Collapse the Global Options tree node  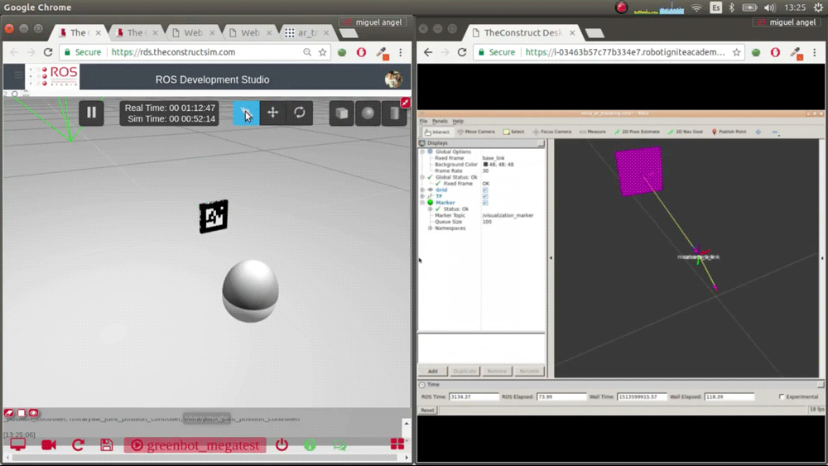point(423,152)
